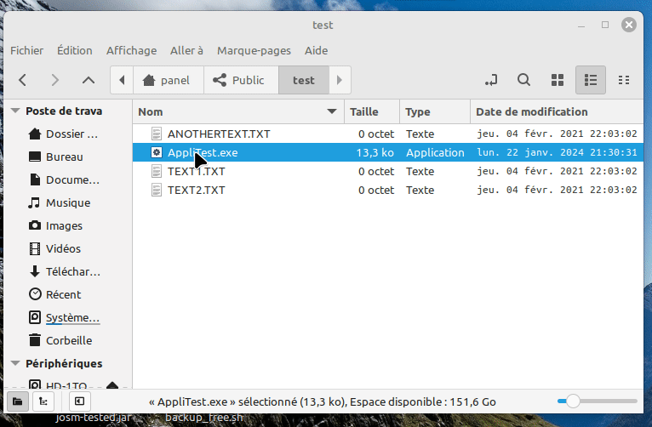The image size is (652, 427).
Task: Go back with the left arrow
Action: (x=23, y=80)
